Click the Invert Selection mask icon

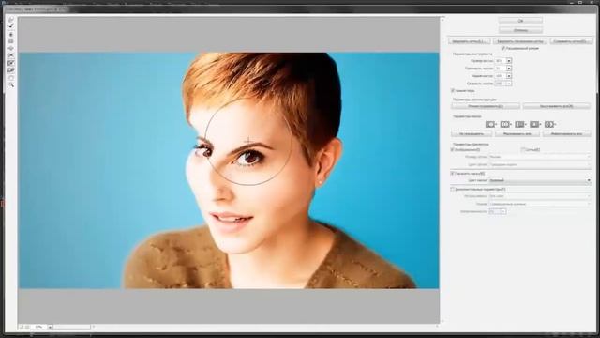(x=550, y=124)
